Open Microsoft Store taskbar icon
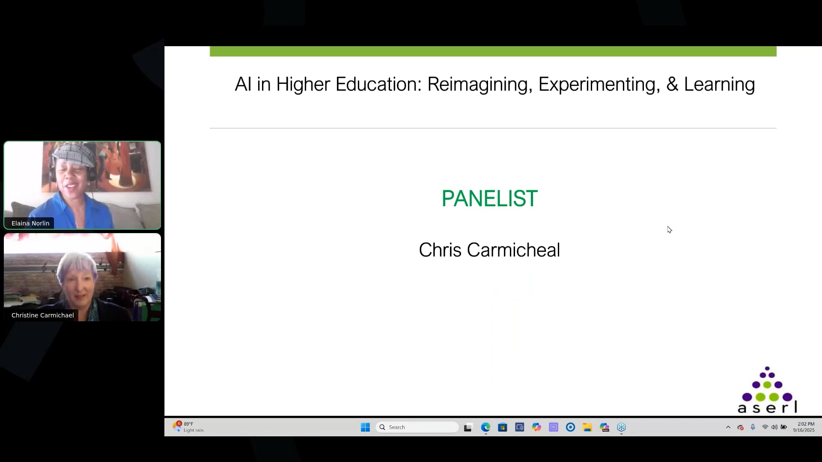This screenshot has height=462, width=822. pos(503,427)
